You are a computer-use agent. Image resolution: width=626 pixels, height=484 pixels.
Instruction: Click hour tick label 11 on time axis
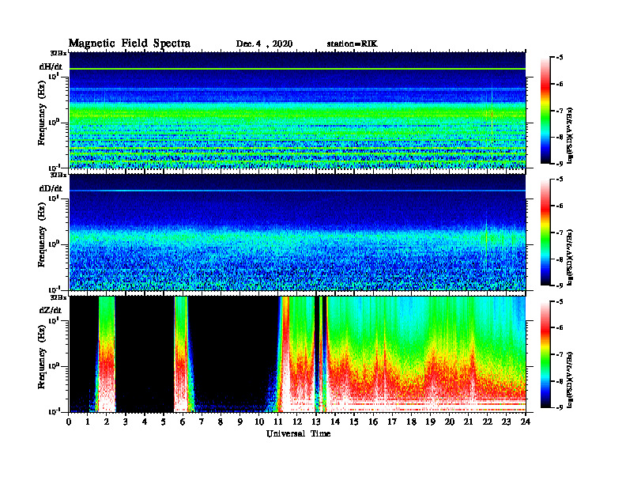278,422
